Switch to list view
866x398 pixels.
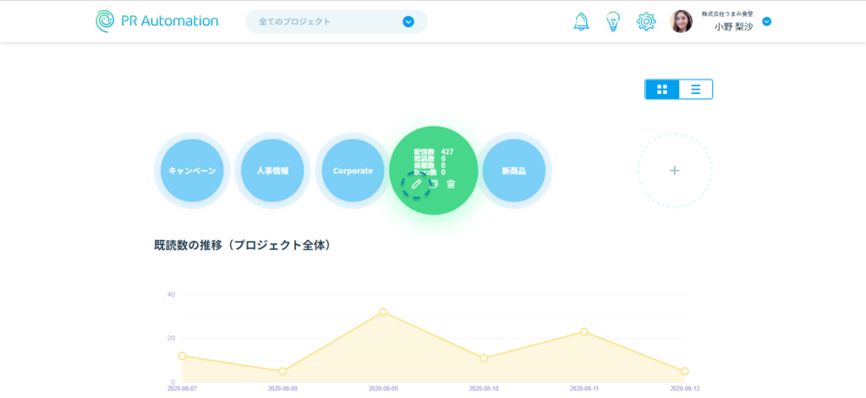pyautogui.click(x=695, y=90)
